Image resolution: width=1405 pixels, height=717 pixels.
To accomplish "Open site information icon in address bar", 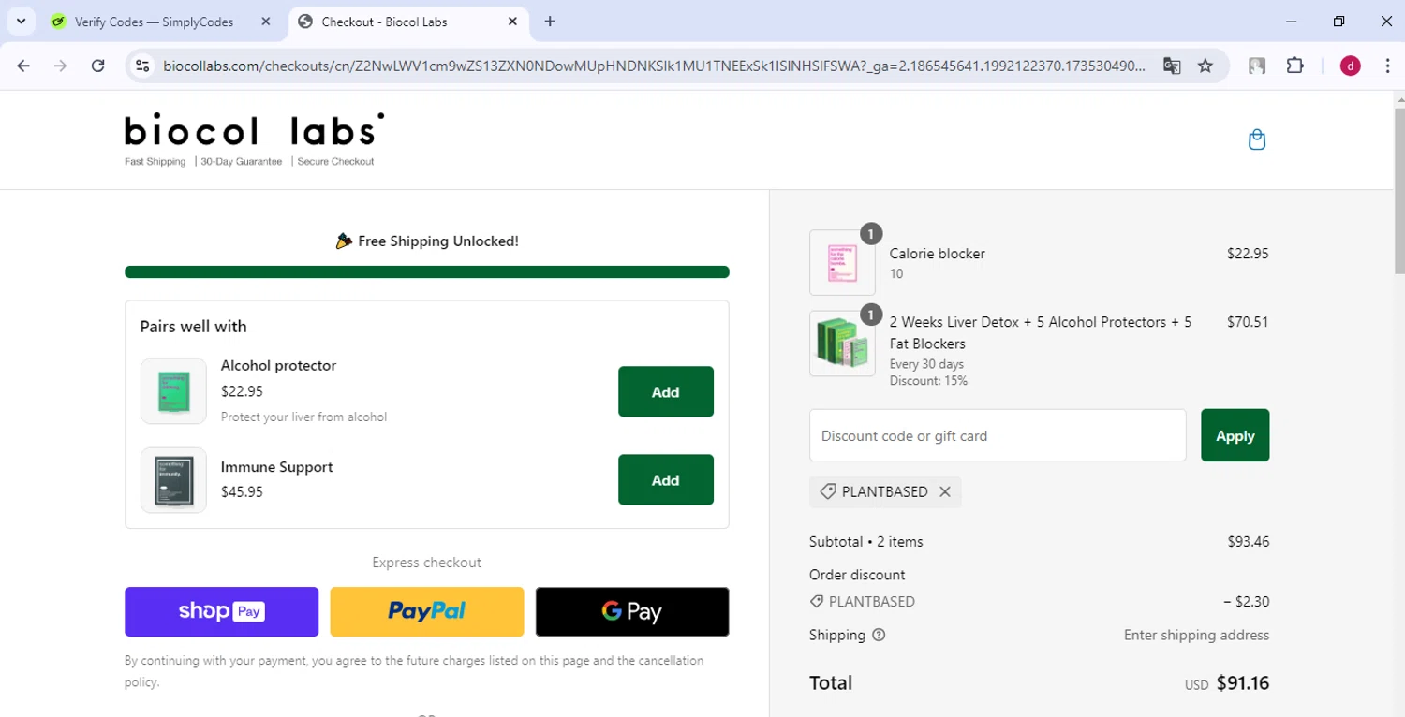I will point(142,66).
